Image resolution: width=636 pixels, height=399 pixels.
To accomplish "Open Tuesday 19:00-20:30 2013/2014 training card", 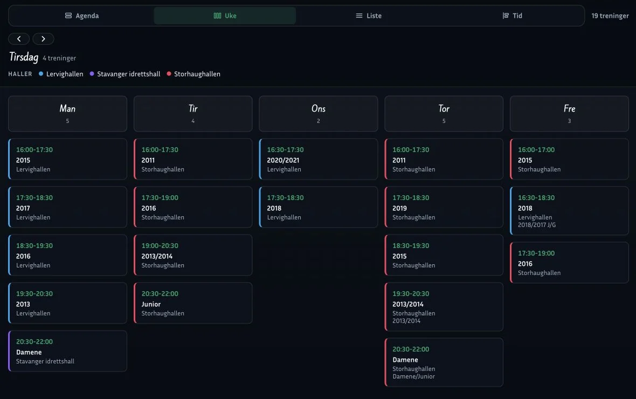I will click(193, 255).
